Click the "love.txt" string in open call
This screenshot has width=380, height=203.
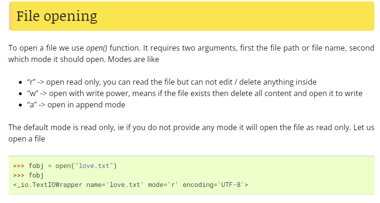[94, 166]
